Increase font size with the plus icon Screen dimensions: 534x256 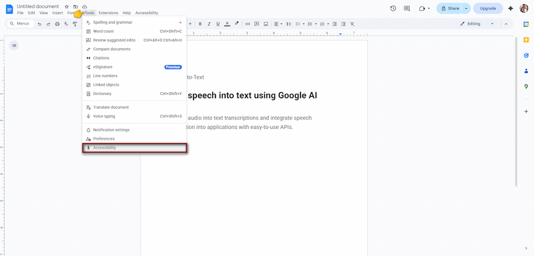[190, 24]
